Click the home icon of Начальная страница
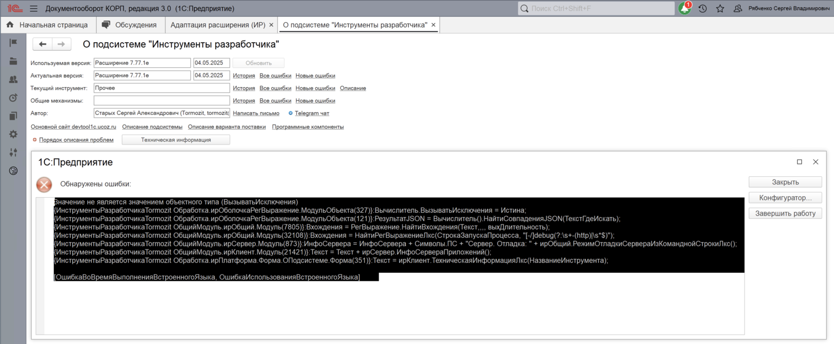This screenshot has width=834, height=344. [10, 25]
